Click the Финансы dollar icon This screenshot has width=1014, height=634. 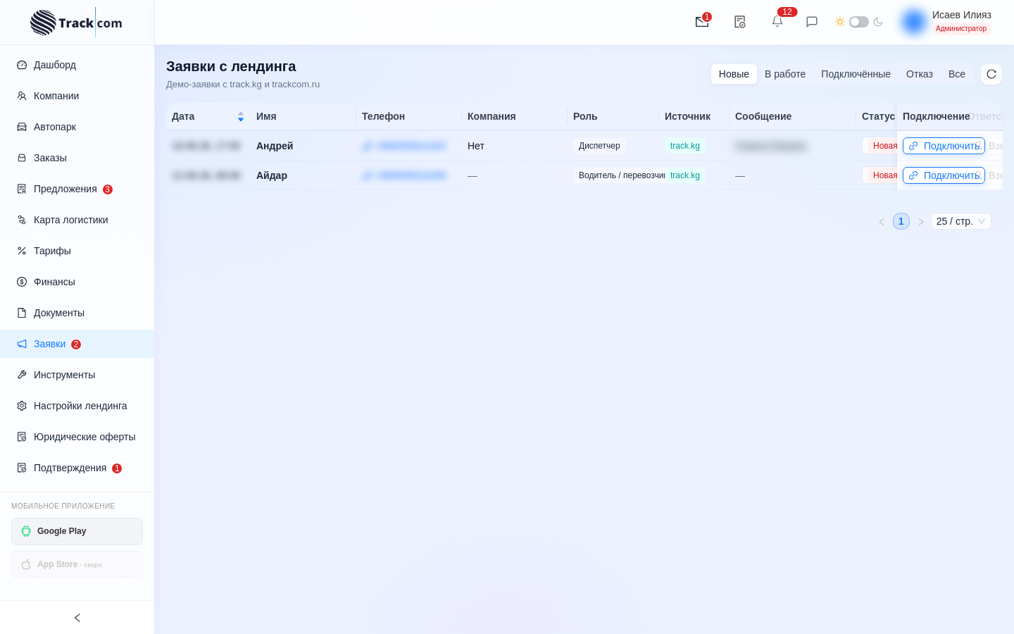pyautogui.click(x=22, y=282)
